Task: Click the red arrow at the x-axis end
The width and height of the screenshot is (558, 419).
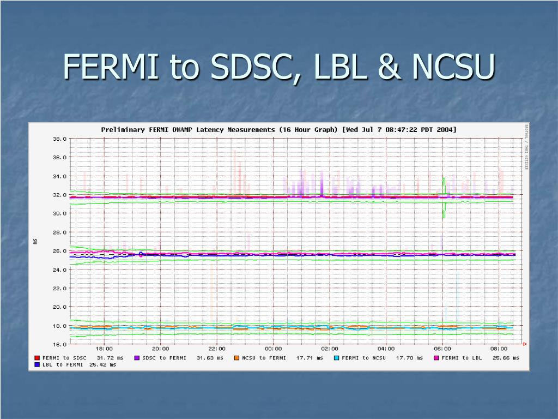Action: pos(525,344)
